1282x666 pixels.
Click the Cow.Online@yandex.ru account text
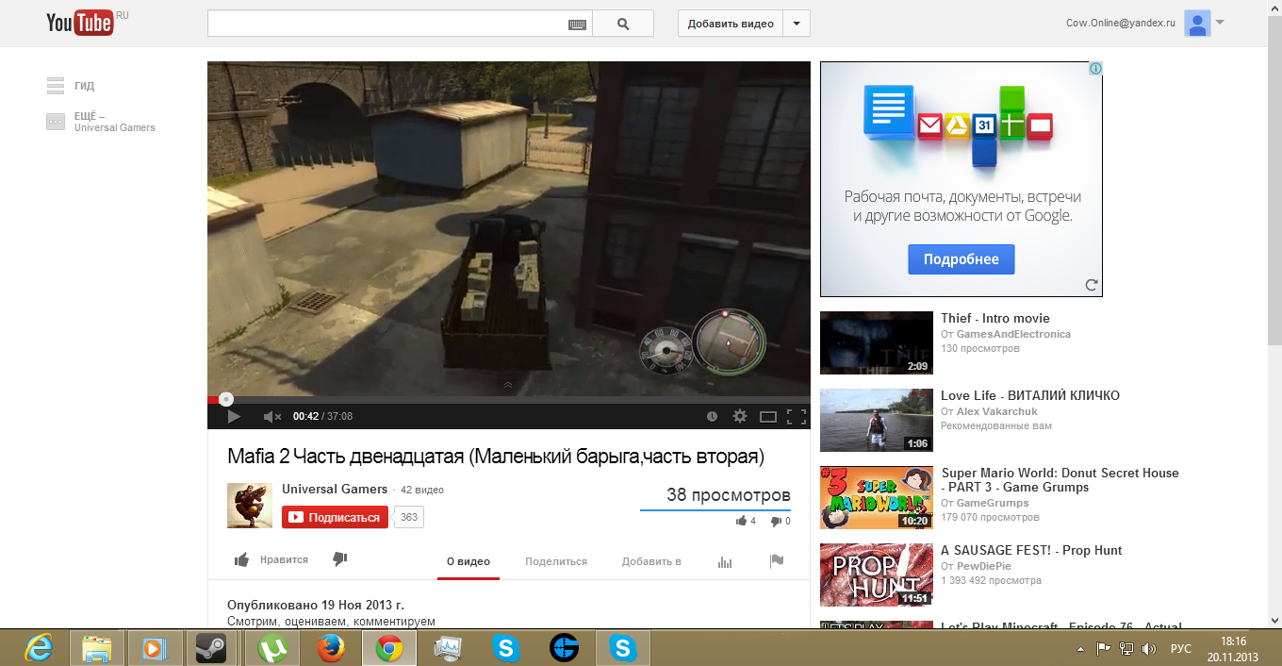point(1121,23)
